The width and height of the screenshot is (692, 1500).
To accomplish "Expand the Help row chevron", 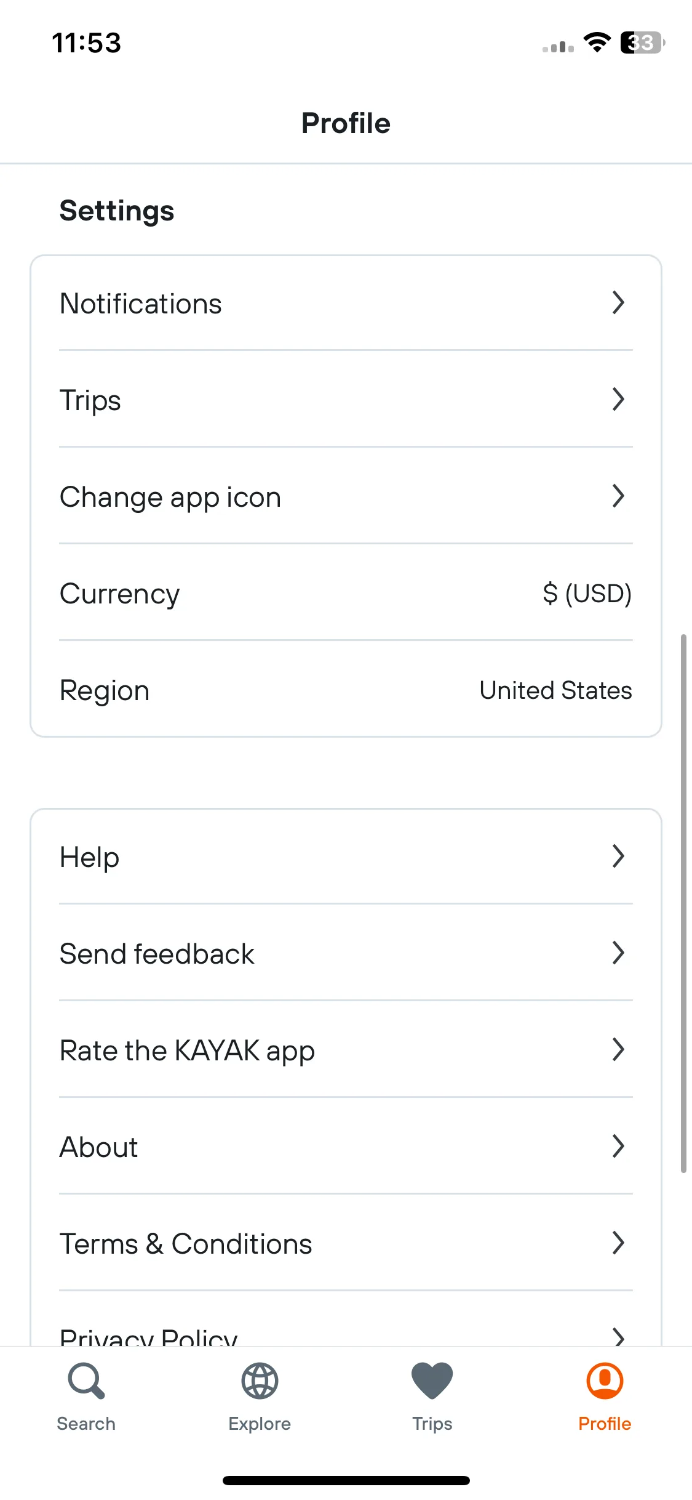I will tap(618, 856).
